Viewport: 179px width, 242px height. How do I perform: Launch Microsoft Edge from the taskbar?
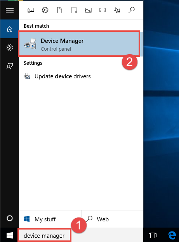pos(172,235)
